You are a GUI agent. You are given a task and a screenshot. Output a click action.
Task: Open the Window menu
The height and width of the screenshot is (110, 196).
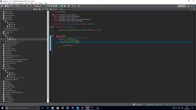[41, 3]
